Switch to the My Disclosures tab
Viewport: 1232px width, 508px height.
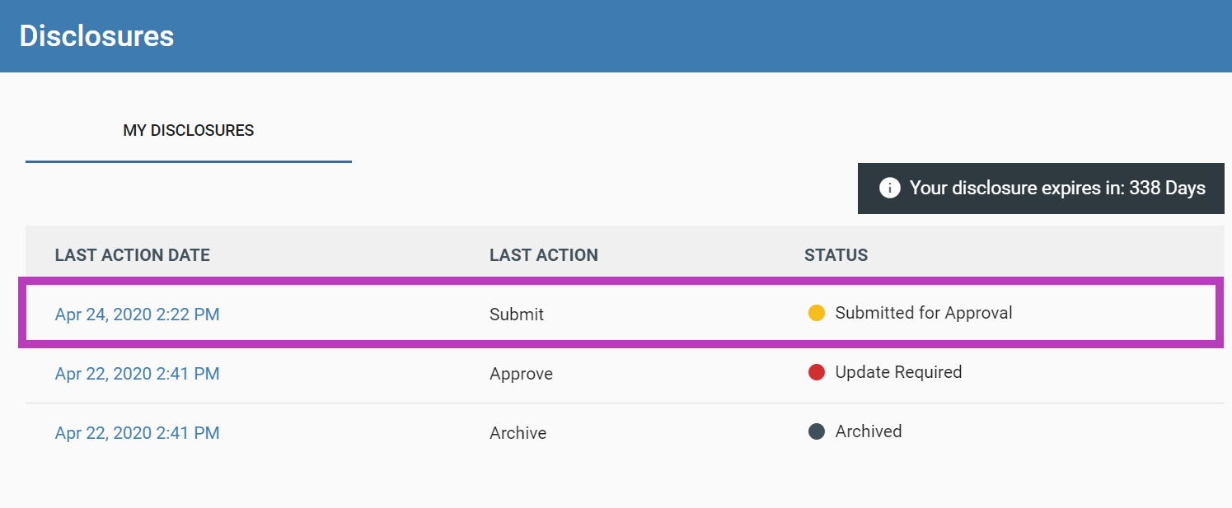tap(189, 130)
